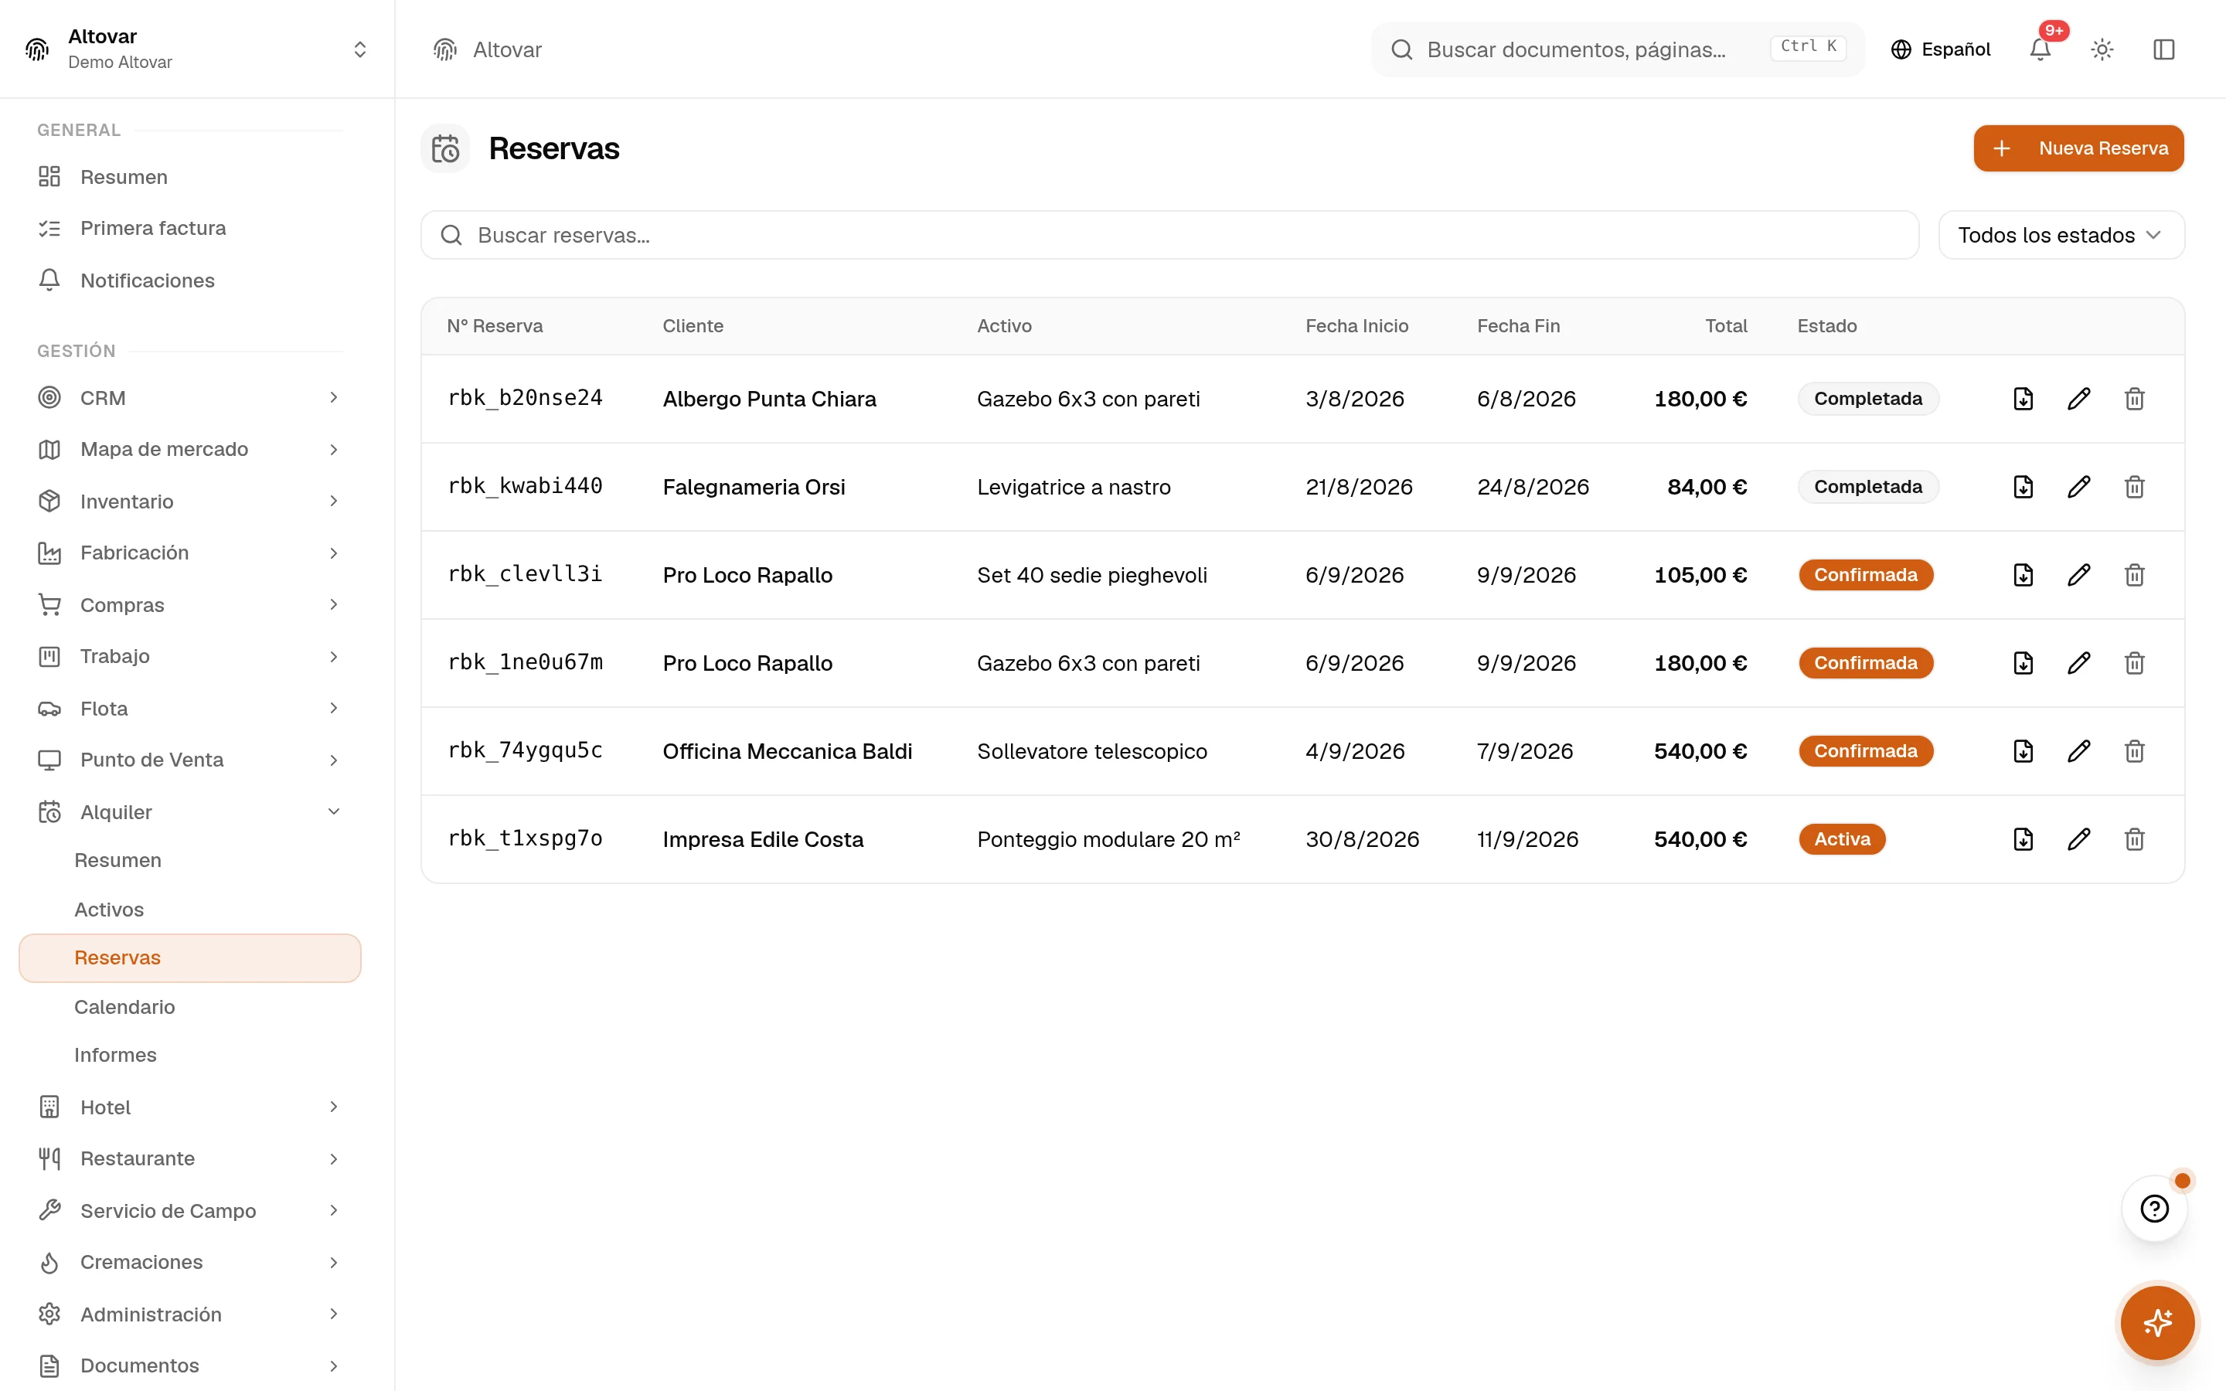Viewport: 2226px width, 1391px height.
Task: Edit the Falegnameria Orsi reservation
Action: (2079, 487)
